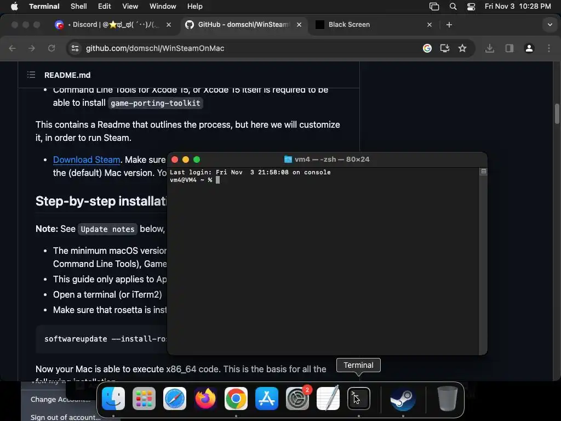
Task: Reload the GitHub page
Action: click(51, 48)
